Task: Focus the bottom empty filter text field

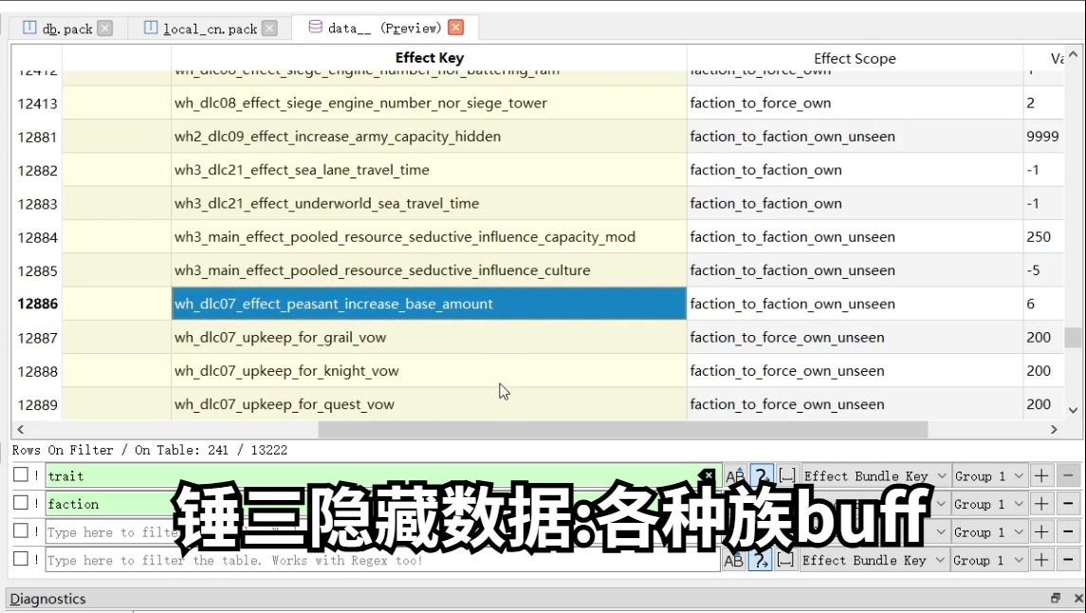Action: click(382, 561)
